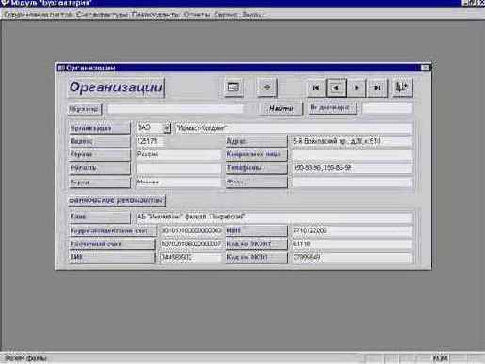Go to the previous record
This screenshot has height=364, width=485.
click(336, 87)
